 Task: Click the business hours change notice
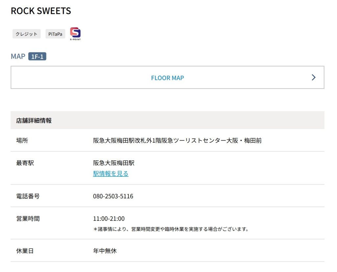pyautogui.click(x=171, y=229)
